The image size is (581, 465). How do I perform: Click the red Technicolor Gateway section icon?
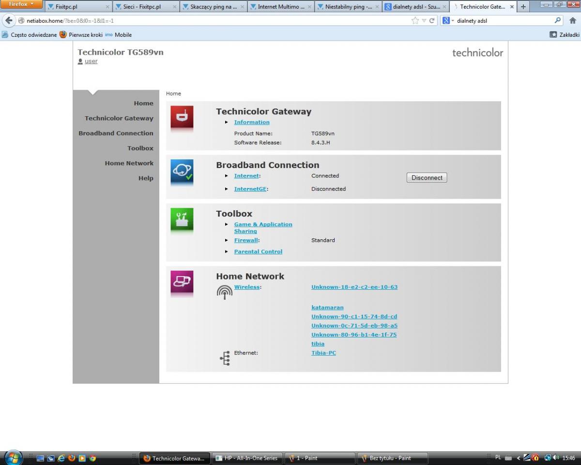point(182,117)
